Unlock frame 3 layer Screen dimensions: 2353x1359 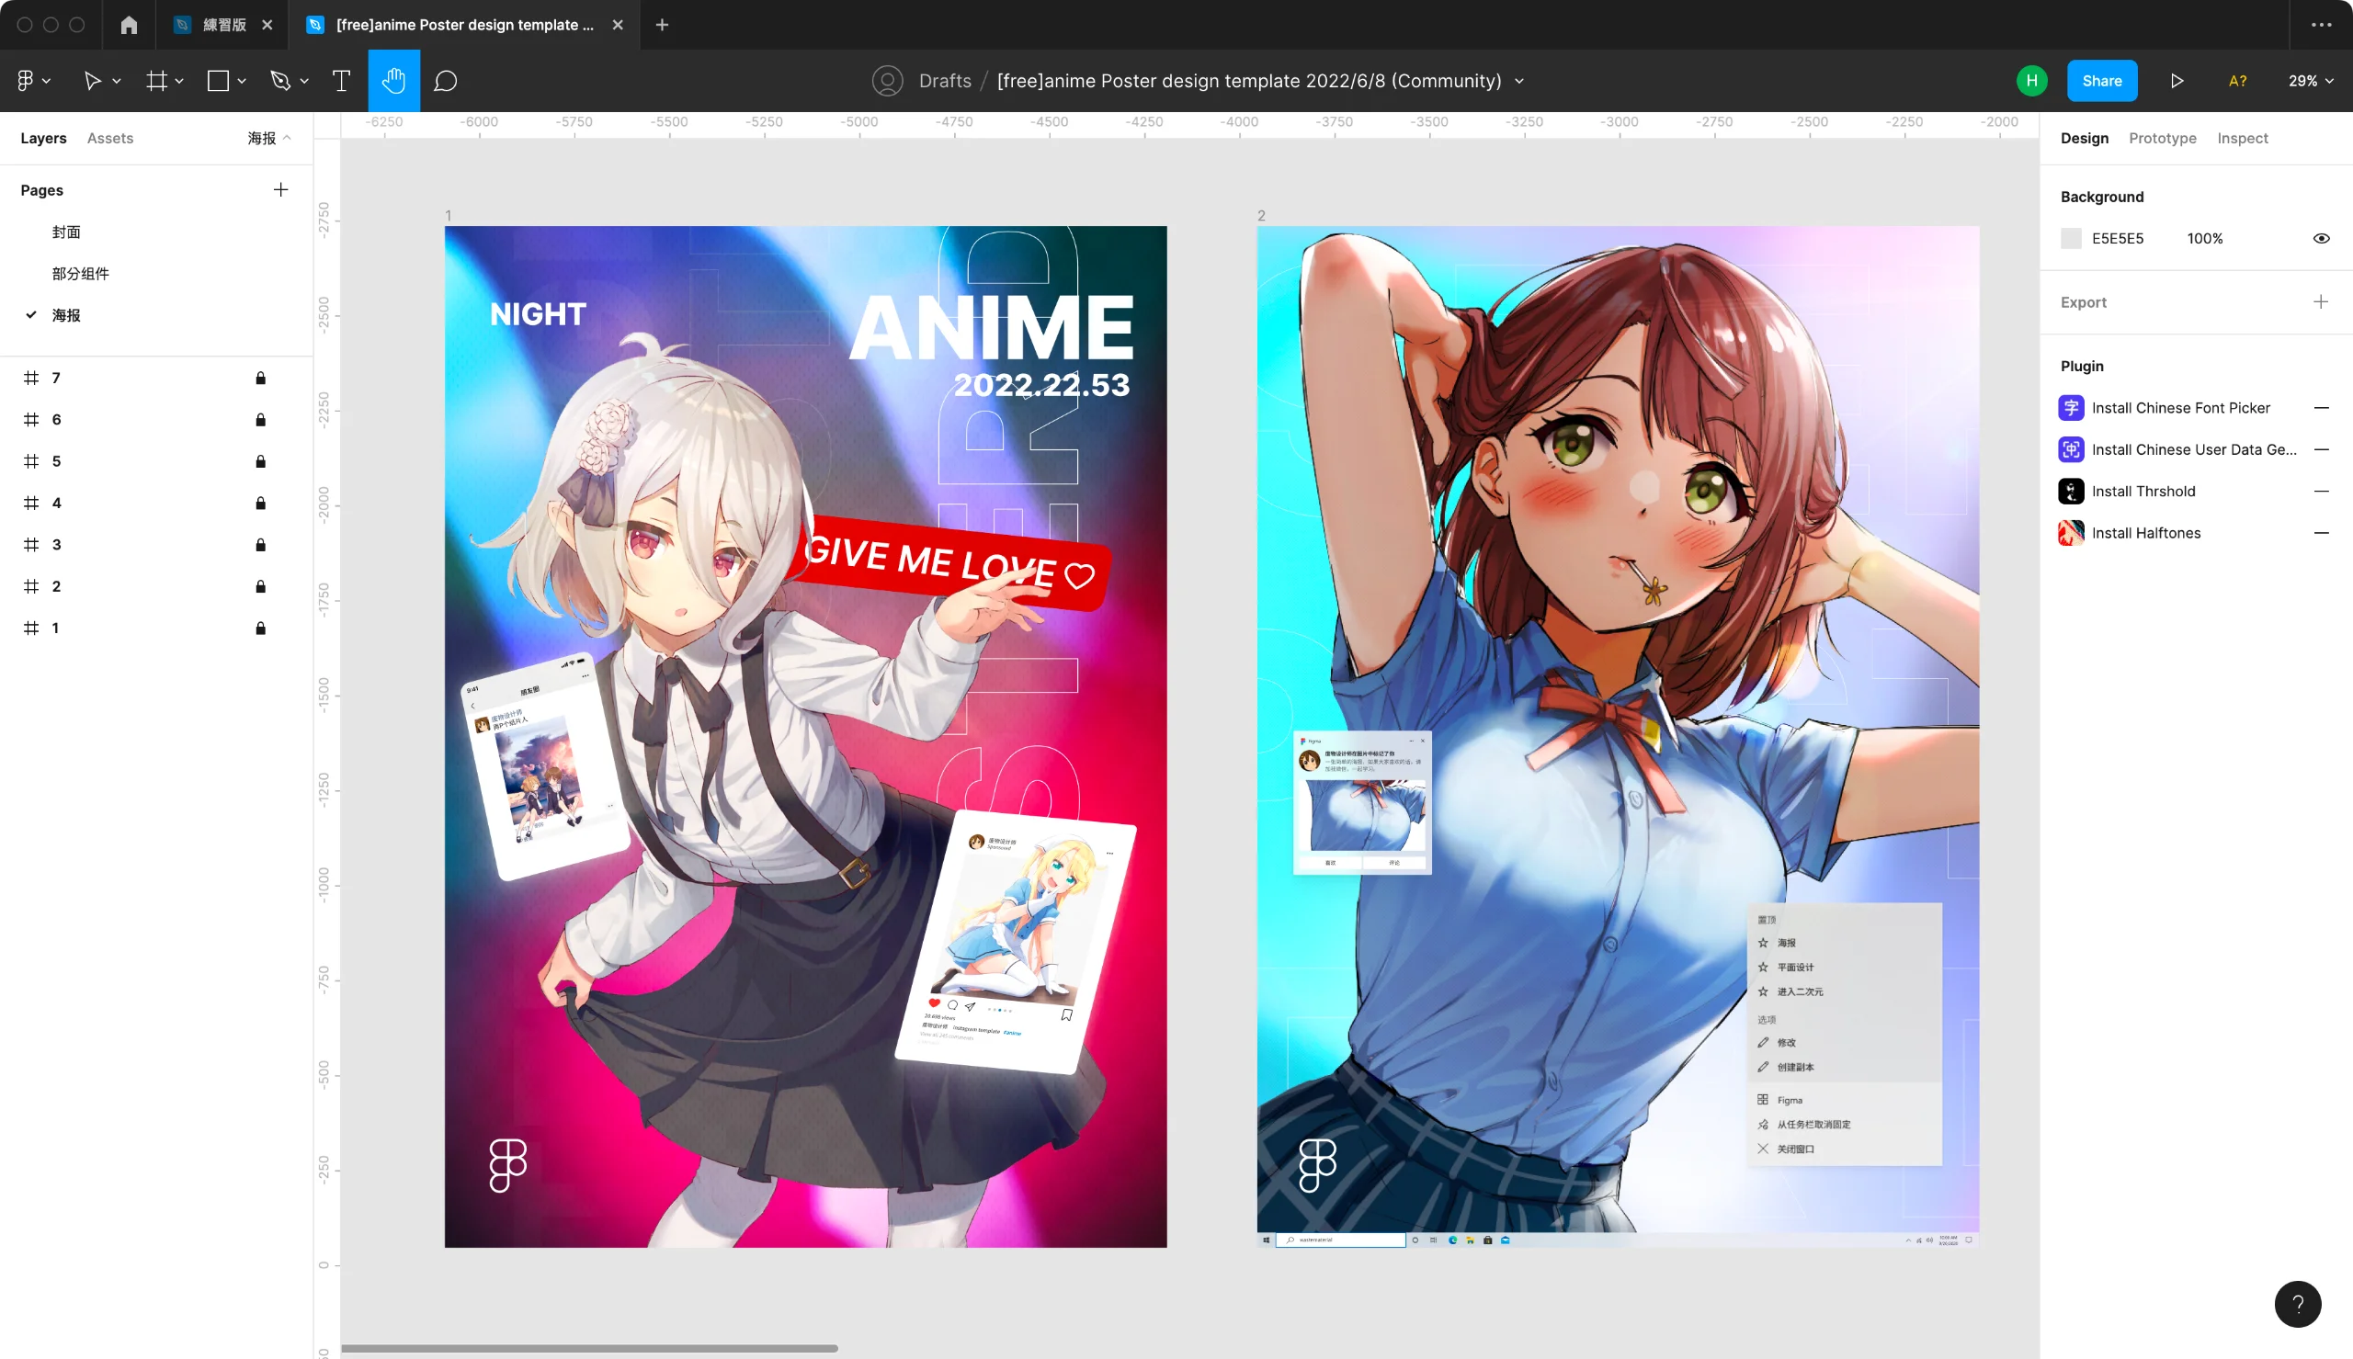260,545
